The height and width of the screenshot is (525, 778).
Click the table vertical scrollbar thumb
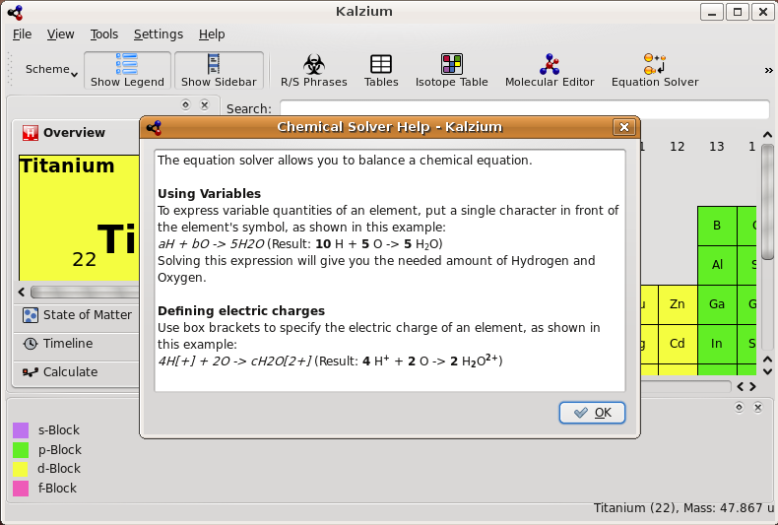[x=767, y=201]
